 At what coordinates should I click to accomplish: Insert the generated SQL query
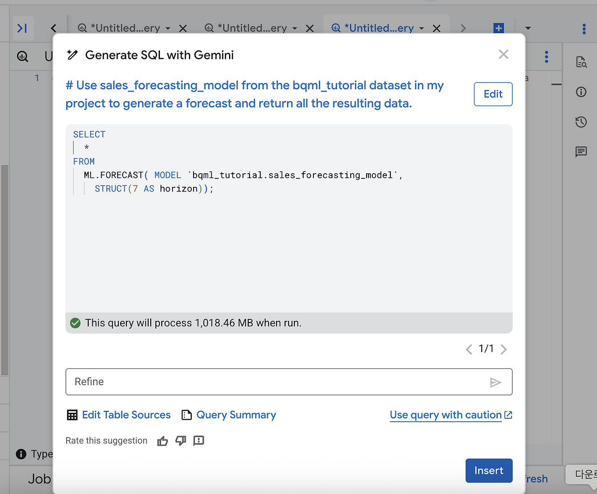[489, 471]
